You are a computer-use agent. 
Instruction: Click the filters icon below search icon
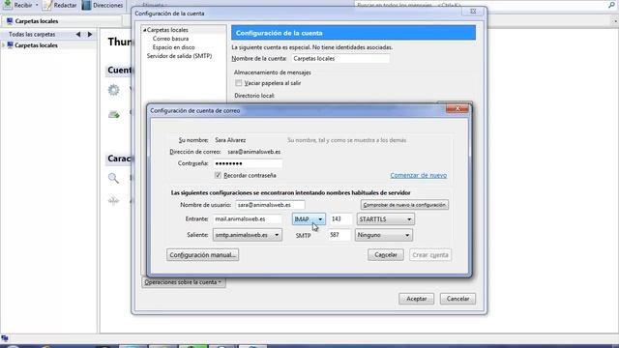114,201
